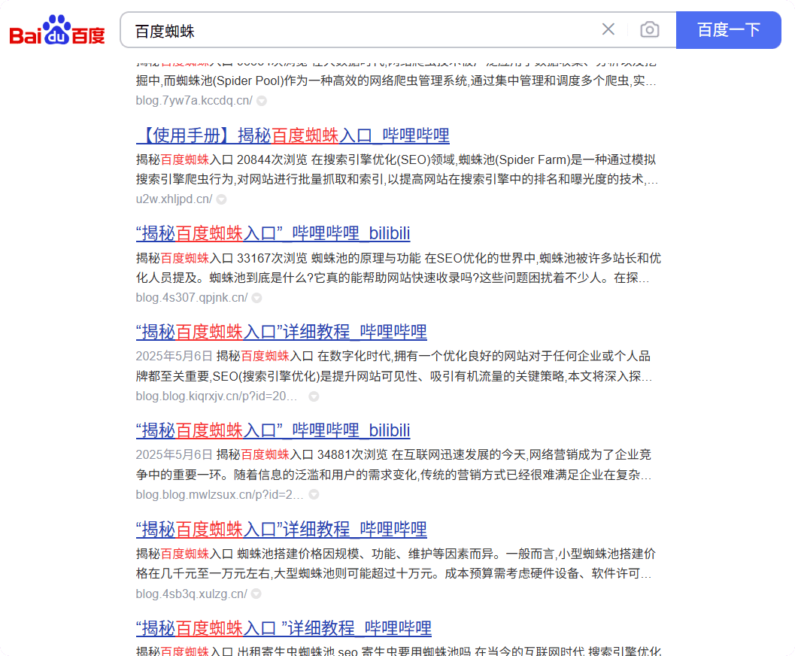Click source URL blog.blog.kiqrxjv.cn/p?id=20…

(217, 396)
